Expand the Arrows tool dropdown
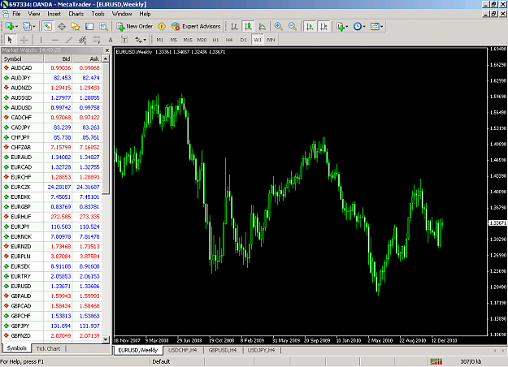508x367 pixels. pos(145,40)
